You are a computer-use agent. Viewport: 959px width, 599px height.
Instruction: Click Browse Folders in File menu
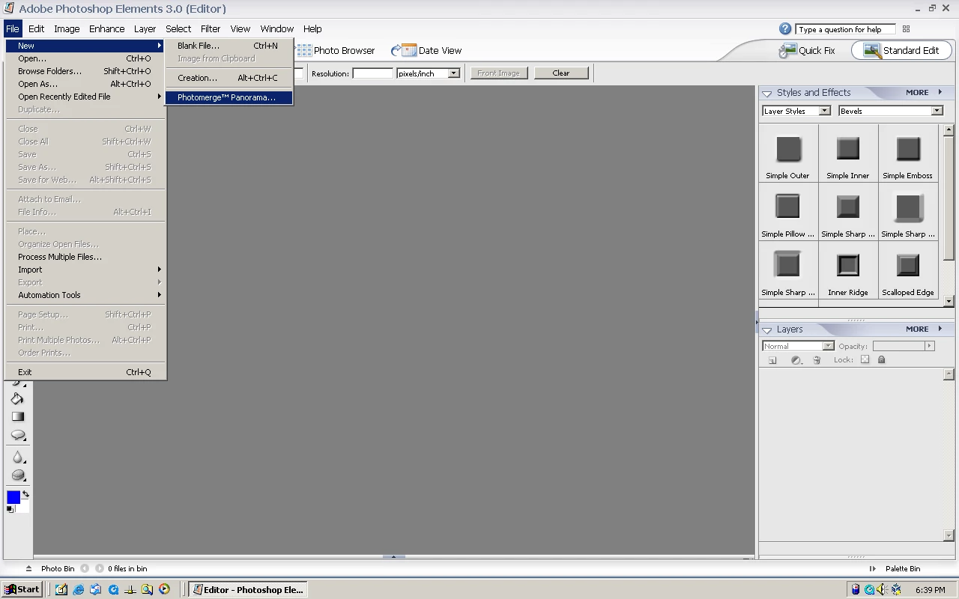(85, 71)
